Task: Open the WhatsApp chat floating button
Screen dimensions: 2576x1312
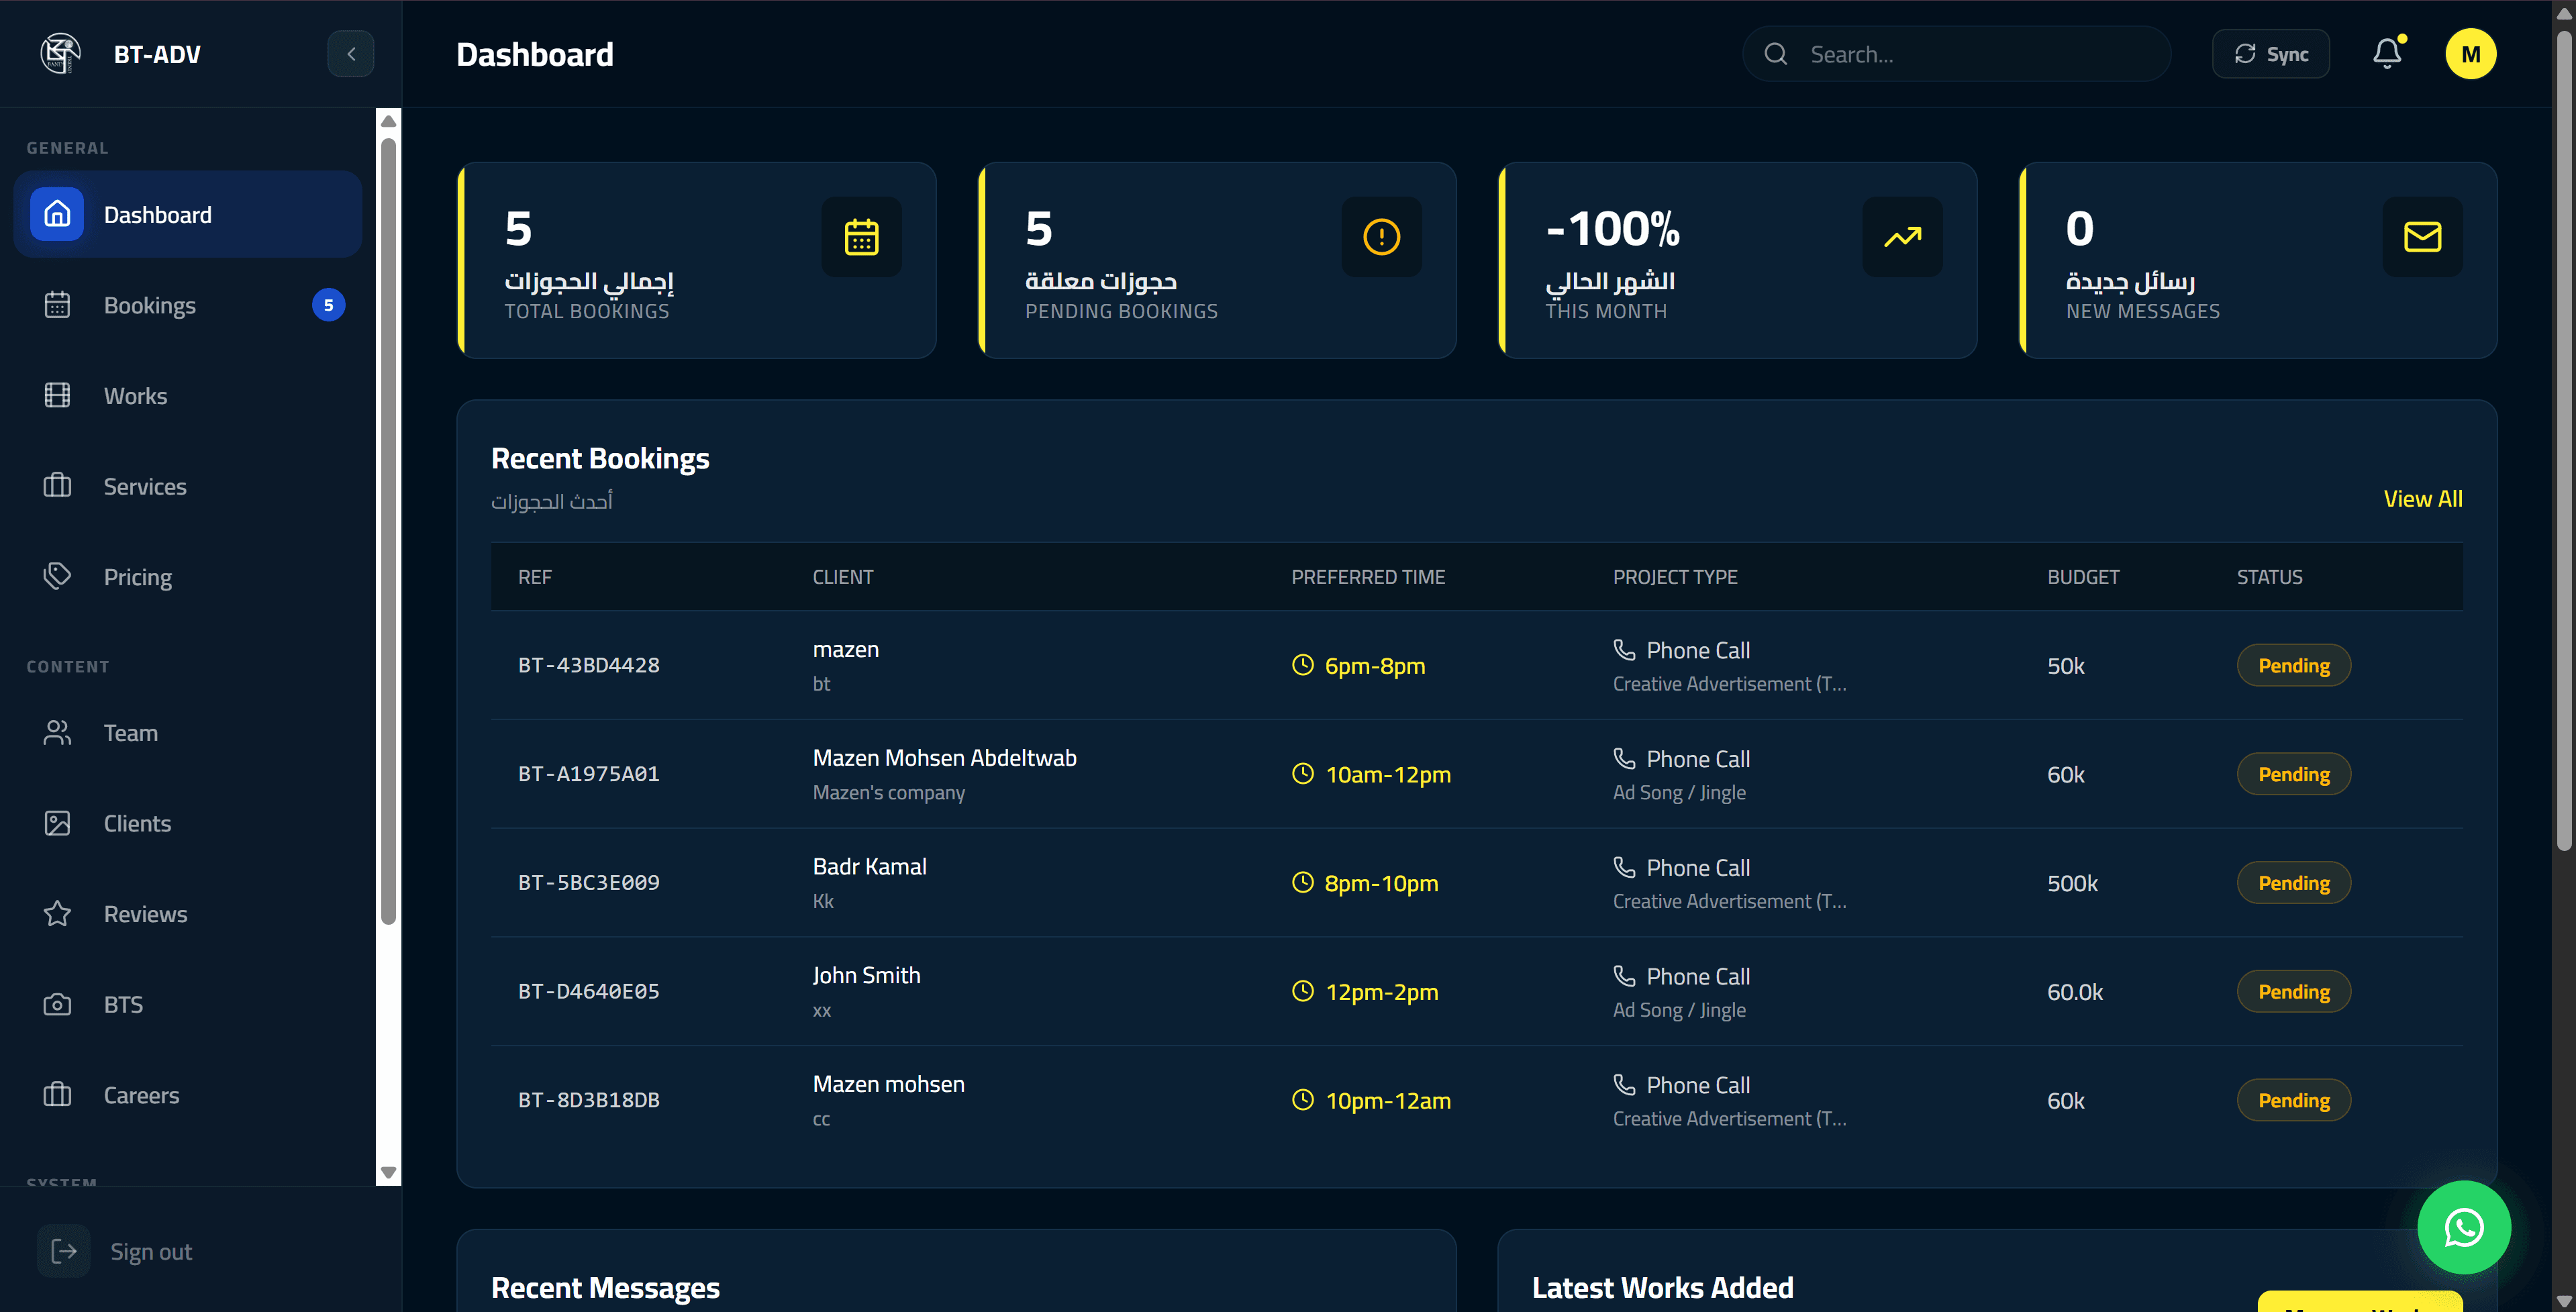Action: pyautogui.click(x=2463, y=1227)
